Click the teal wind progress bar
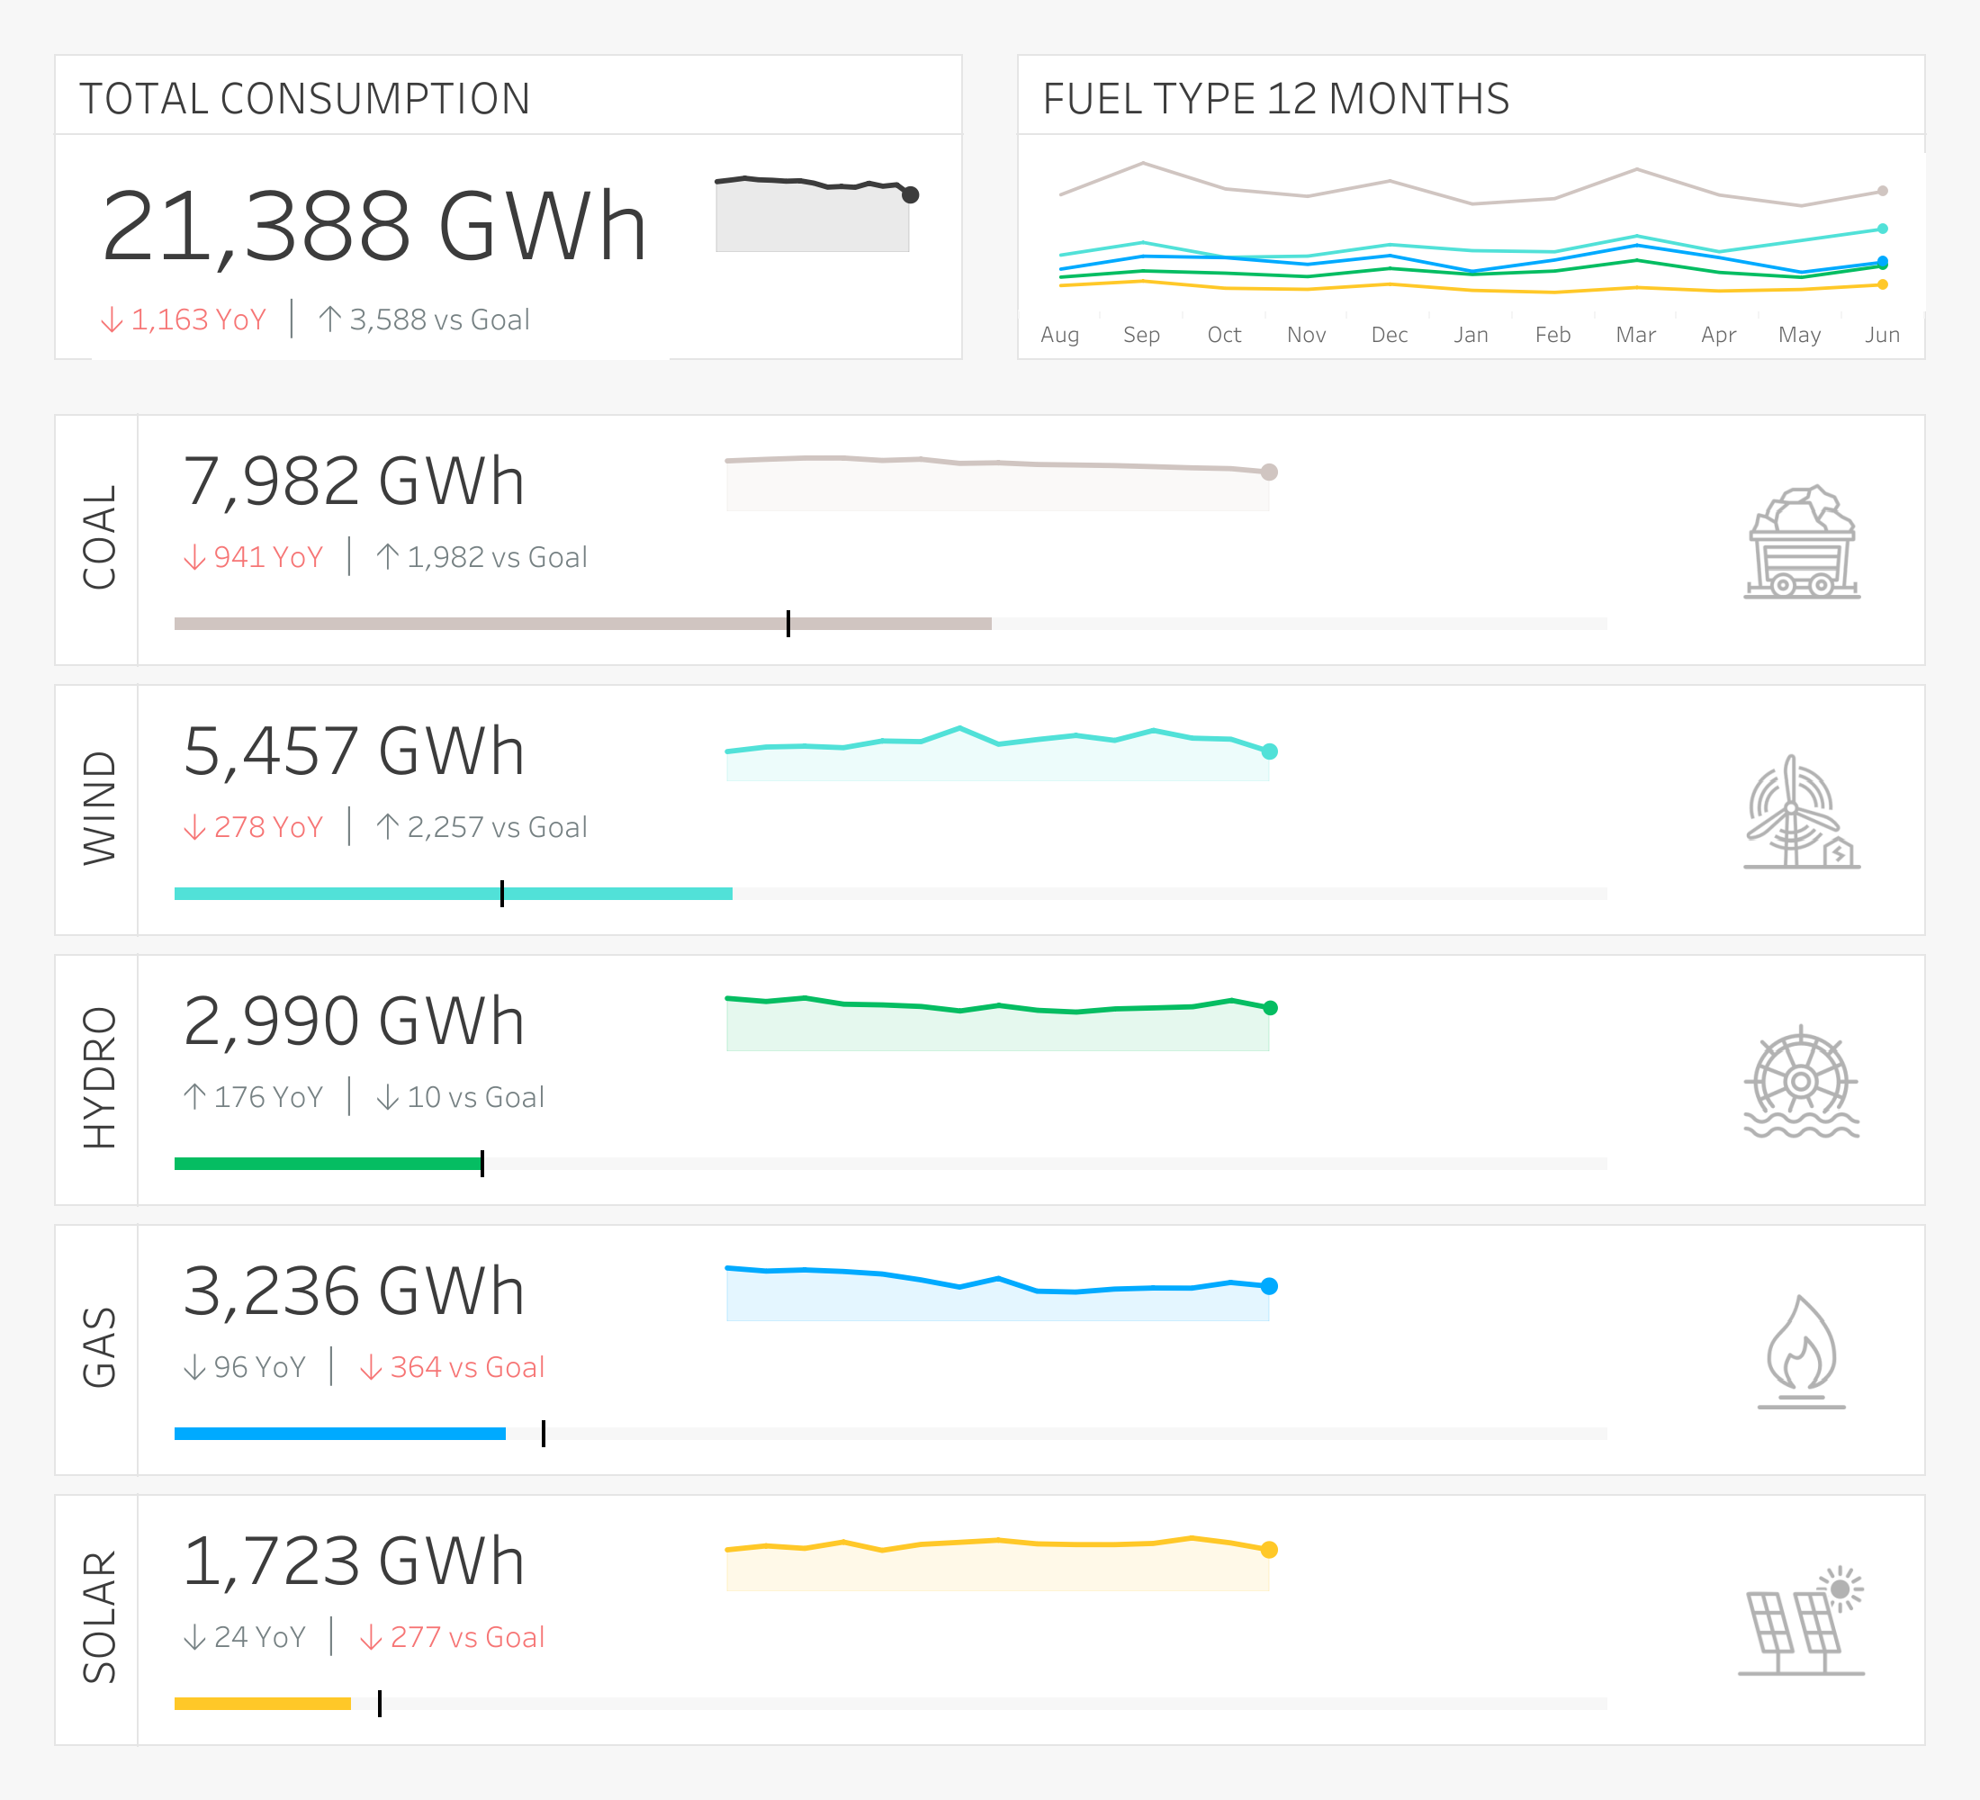Screen dimensions: 1980x1800 point(453,894)
